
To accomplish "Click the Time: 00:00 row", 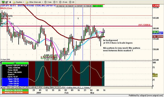I will point(15,70).
